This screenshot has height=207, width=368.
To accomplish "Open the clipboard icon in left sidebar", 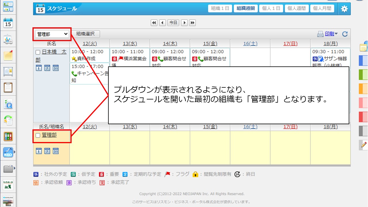I will click(x=8, y=87).
